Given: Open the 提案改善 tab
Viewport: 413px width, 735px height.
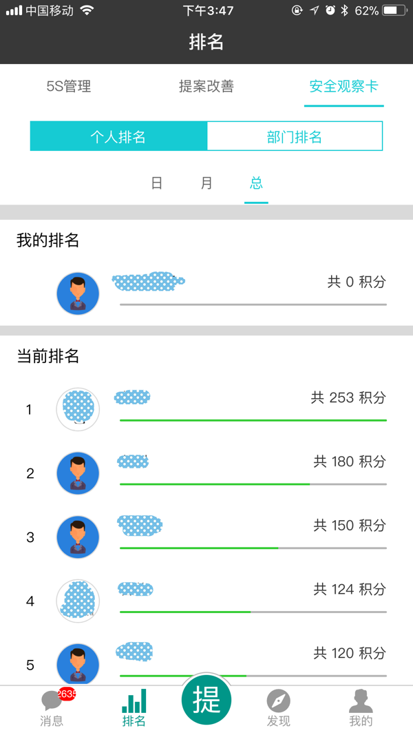Looking at the screenshot, I should 206,86.
